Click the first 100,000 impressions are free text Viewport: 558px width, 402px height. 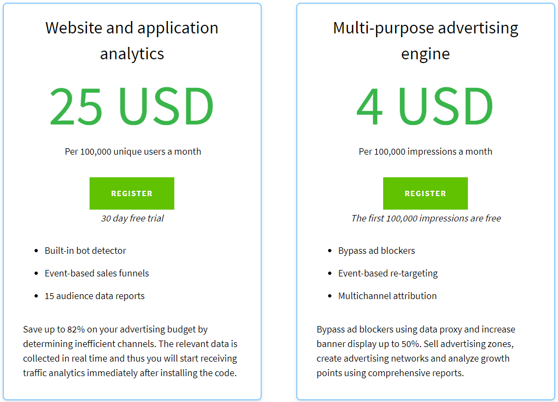(x=426, y=218)
